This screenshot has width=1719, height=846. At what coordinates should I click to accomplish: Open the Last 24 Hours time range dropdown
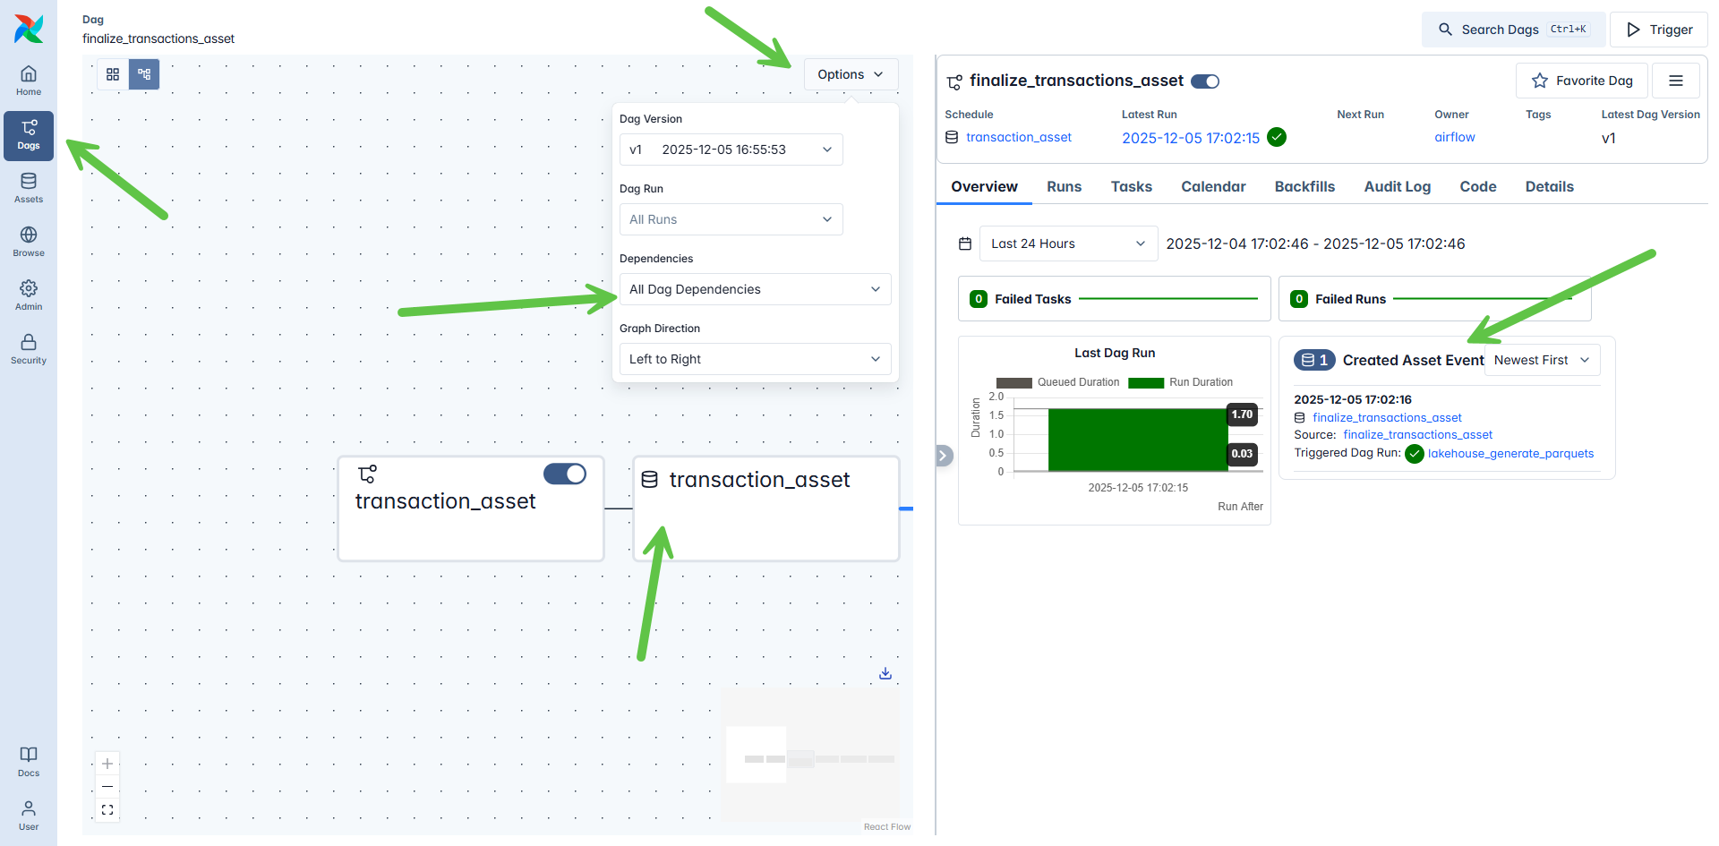tap(1067, 244)
